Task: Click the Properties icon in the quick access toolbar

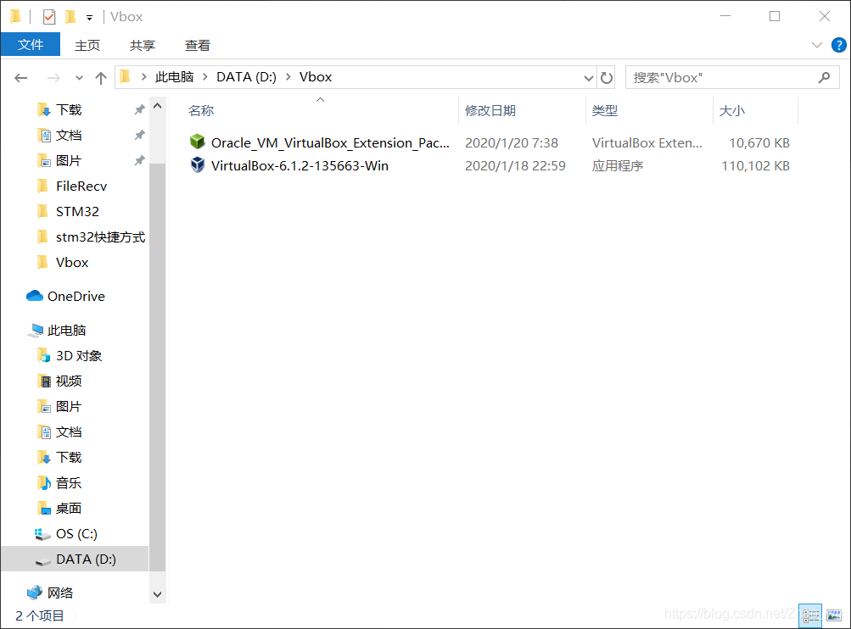Action: 49,17
